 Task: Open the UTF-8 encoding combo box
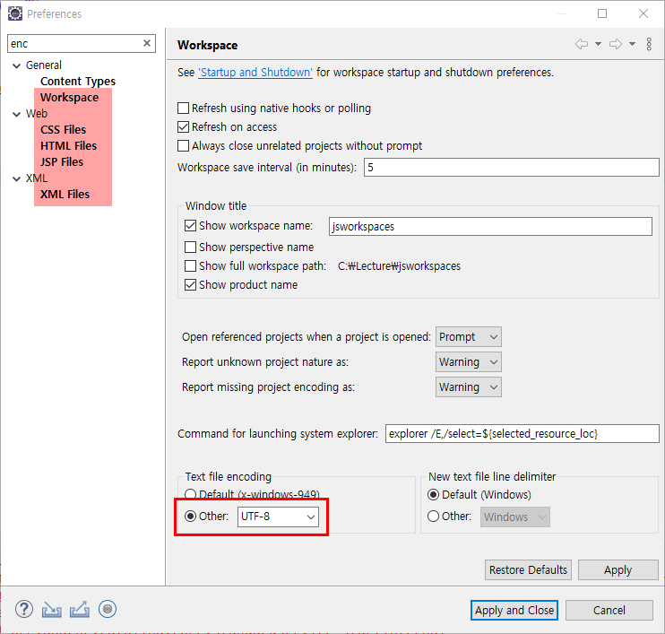coord(278,517)
